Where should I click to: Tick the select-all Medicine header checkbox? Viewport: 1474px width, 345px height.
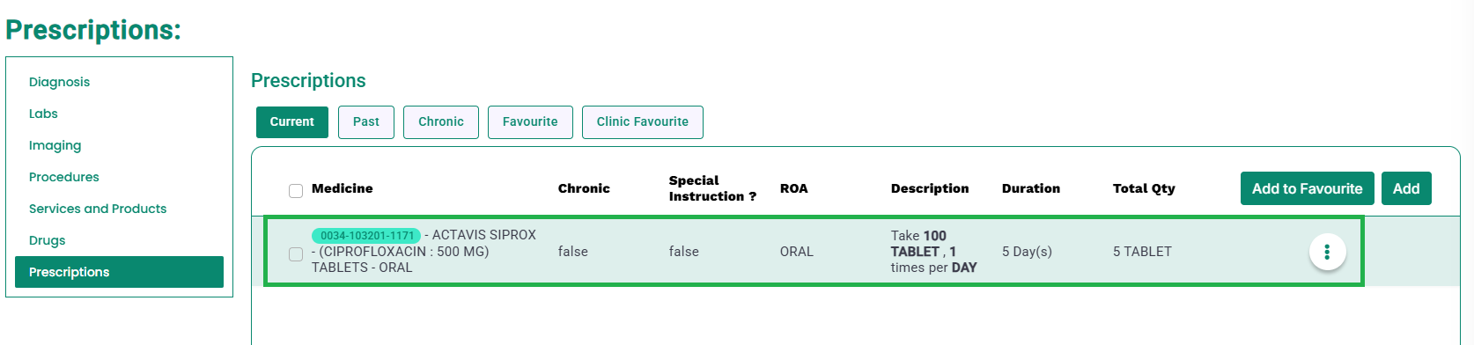pos(296,191)
